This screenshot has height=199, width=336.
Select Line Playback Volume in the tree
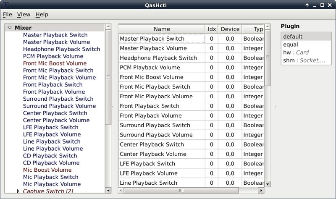pyautogui.click(x=53, y=148)
